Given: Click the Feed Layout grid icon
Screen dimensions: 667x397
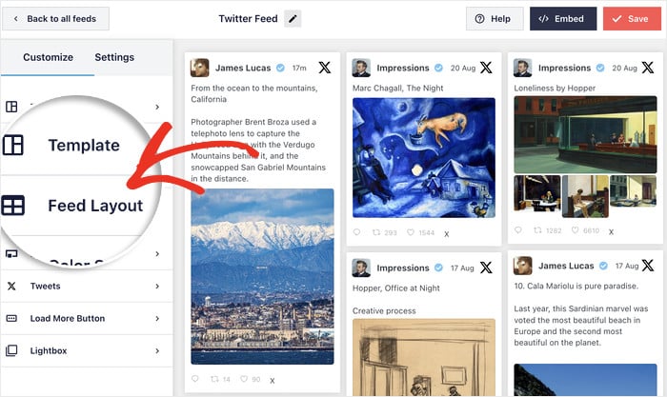Looking at the screenshot, I should [x=13, y=205].
